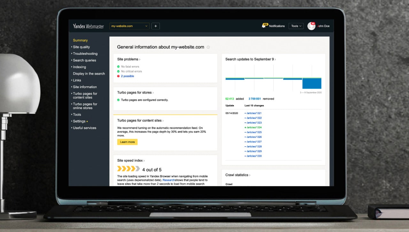This screenshot has height=232, width=409.
Task: Expand Indexing in the sidebar
Action: 79,67
